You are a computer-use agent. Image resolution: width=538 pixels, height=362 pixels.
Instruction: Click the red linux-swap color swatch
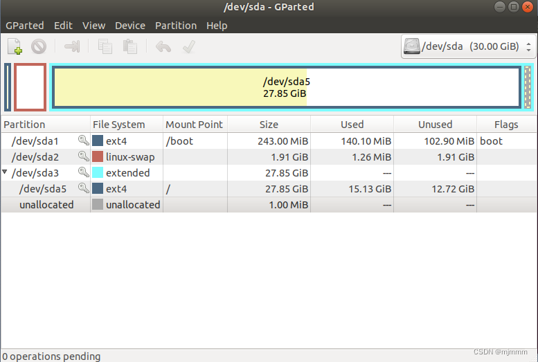[x=98, y=156]
